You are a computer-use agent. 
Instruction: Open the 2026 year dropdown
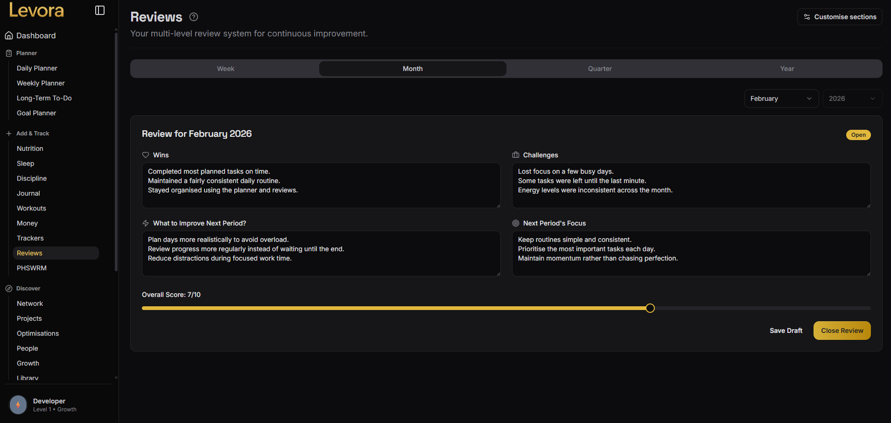tap(851, 99)
